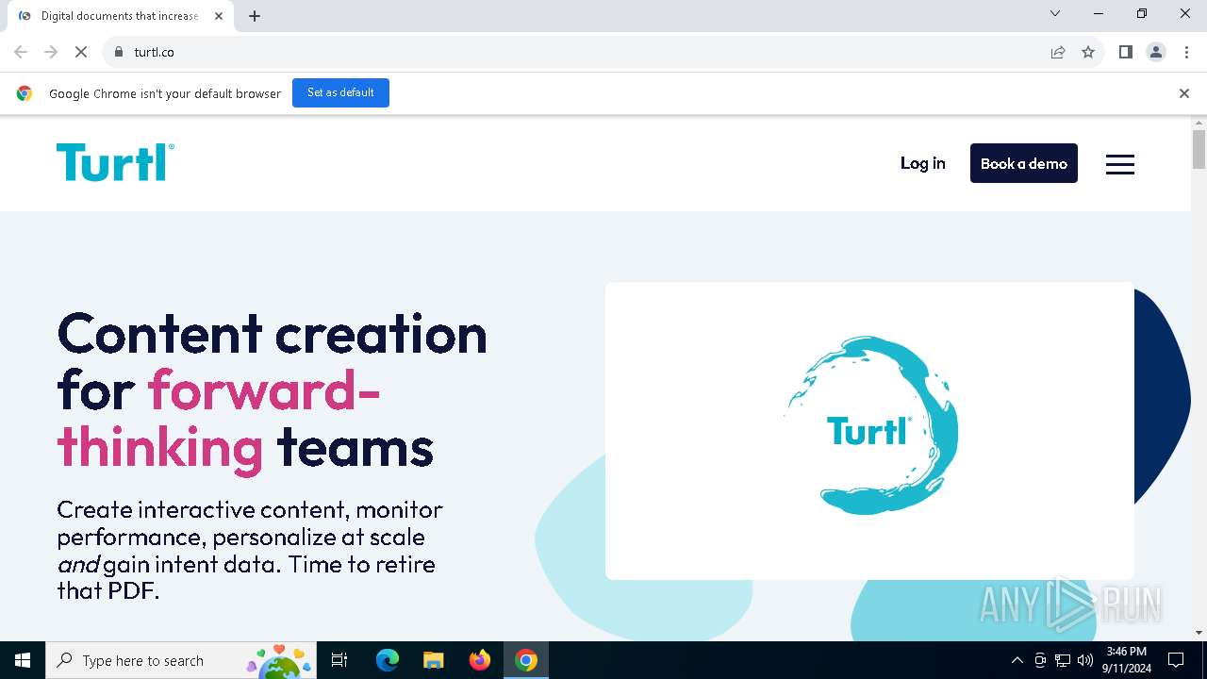Open the tab search dropdown

pyautogui.click(x=1055, y=13)
